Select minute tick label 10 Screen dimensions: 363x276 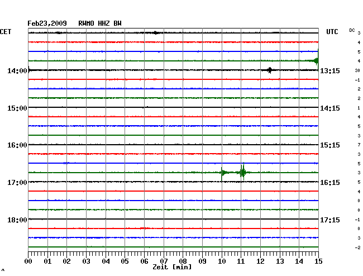(x=222, y=261)
